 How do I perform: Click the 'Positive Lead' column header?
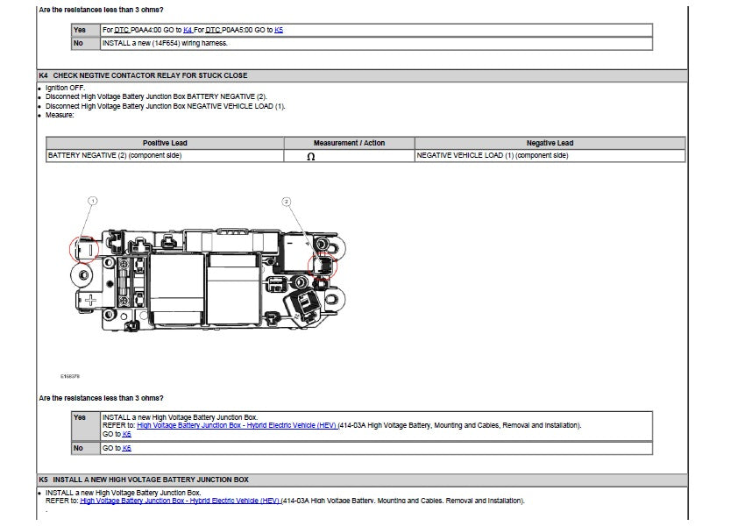click(x=165, y=143)
